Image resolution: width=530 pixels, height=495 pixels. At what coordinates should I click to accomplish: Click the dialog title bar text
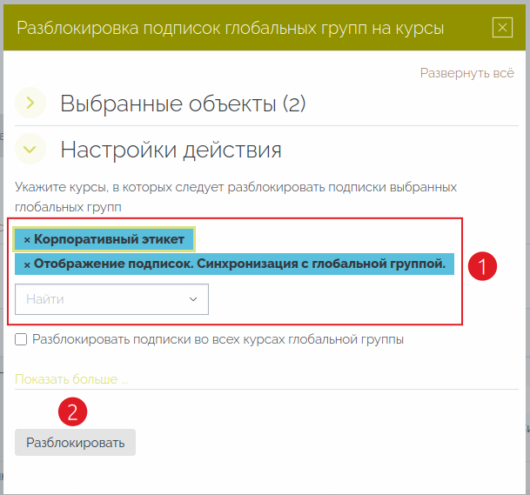click(231, 29)
